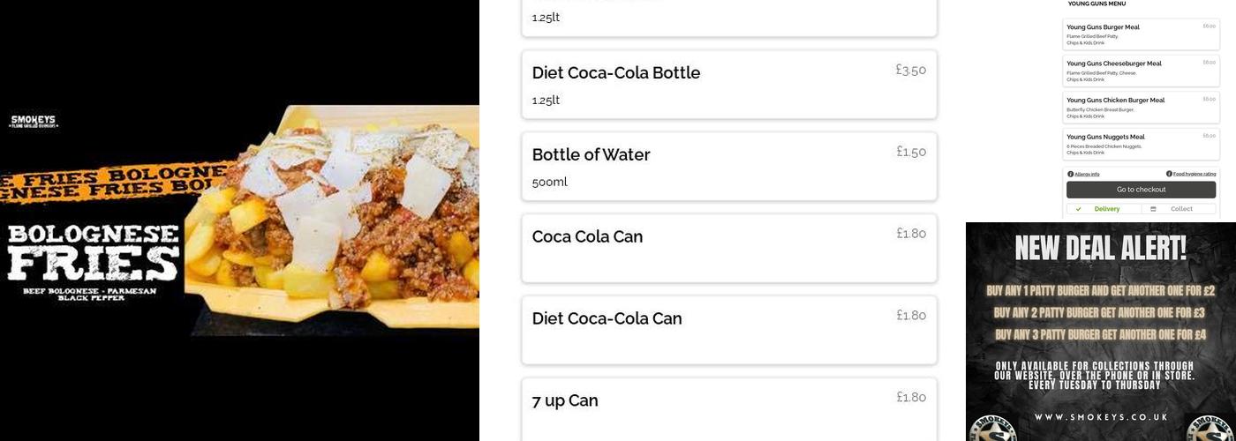
Task: Pick the 7 up Can item
Action: coord(728,407)
